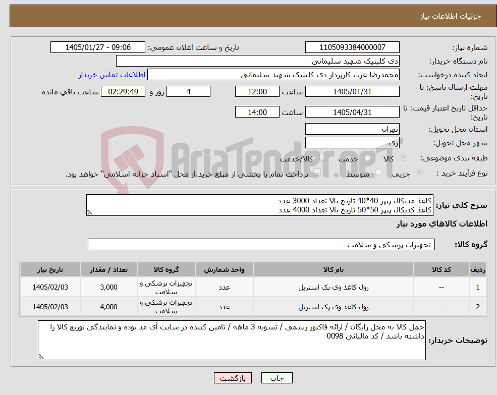The width and height of the screenshot is (497, 395).
Task: Click remaining time field 02:29:49
Action: point(123,92)
